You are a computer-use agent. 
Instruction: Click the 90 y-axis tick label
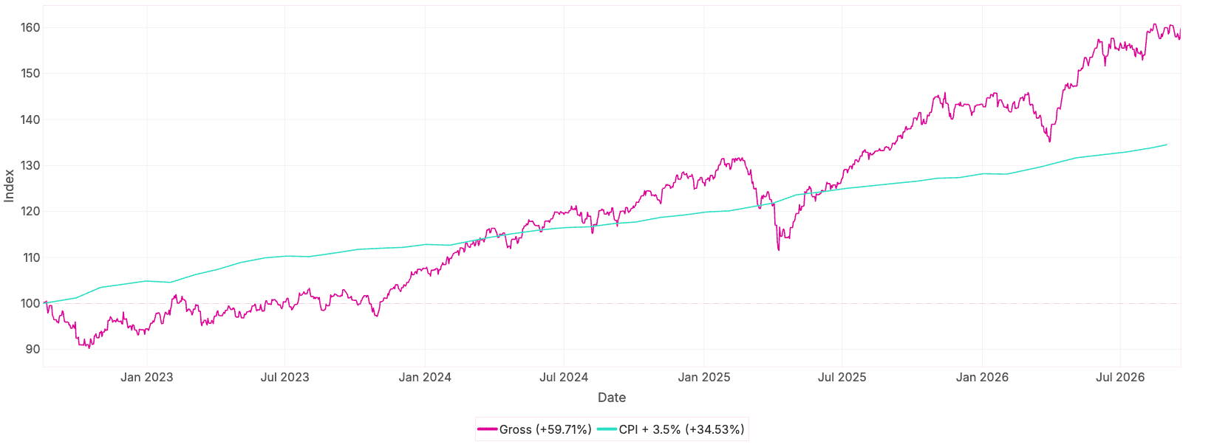click(x=33, y=350)
